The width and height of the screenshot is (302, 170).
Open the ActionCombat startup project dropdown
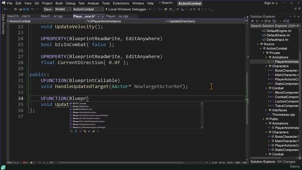[88, 9]
